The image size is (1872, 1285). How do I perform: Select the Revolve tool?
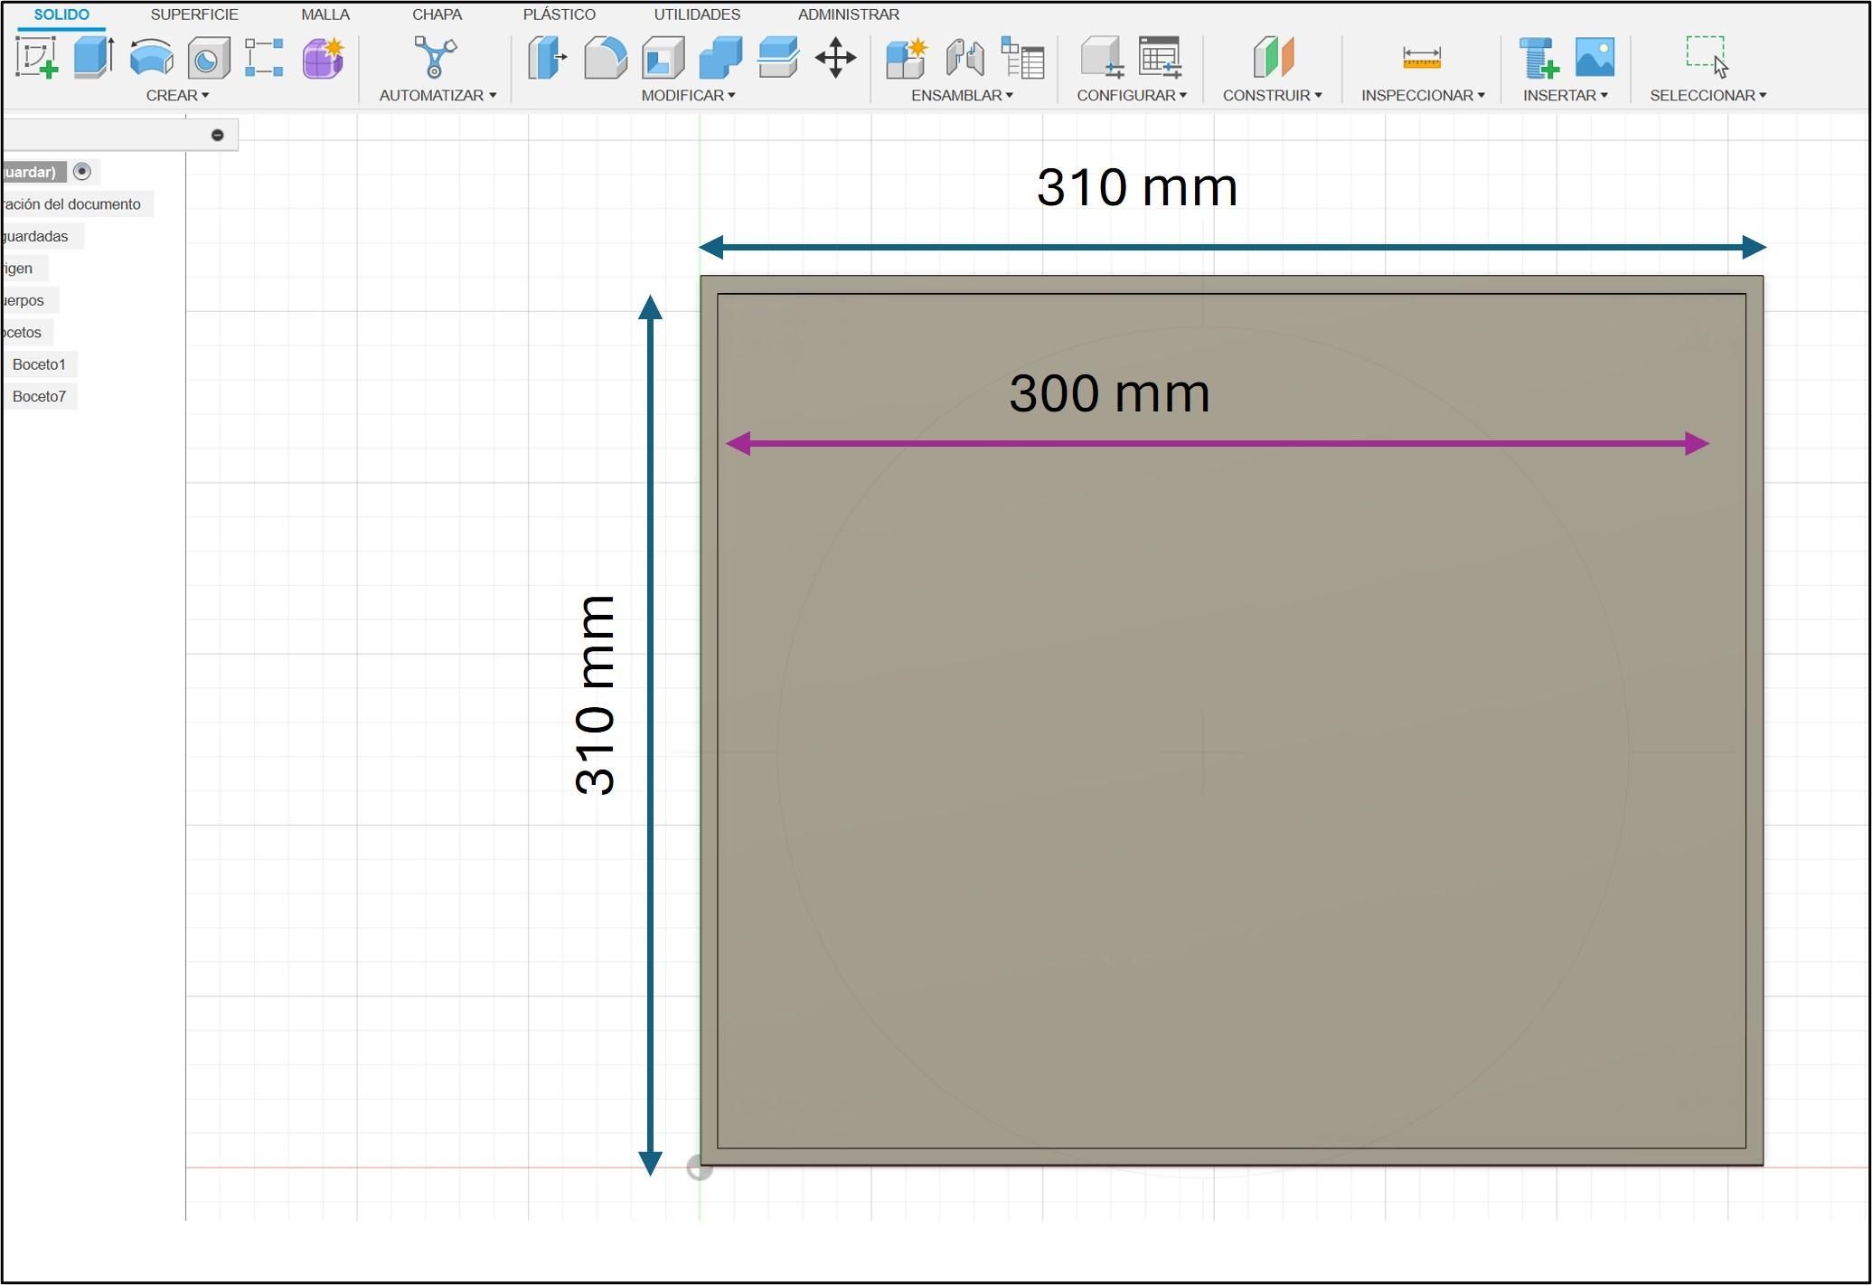(x=151, y=57)
